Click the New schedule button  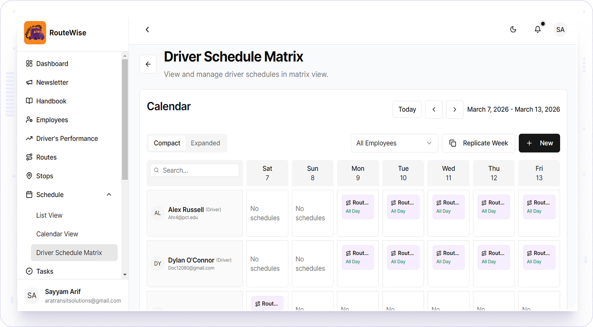(539, 143)
